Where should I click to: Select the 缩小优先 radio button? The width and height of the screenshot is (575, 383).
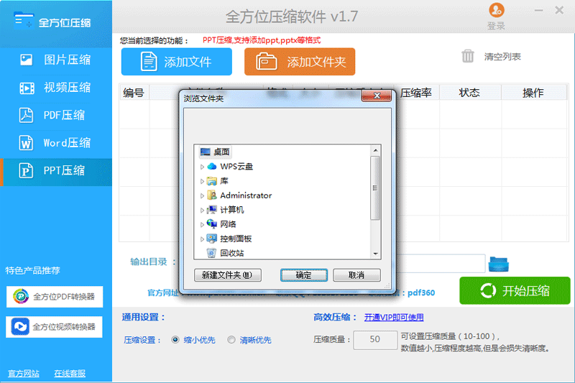tap(175, 340)
